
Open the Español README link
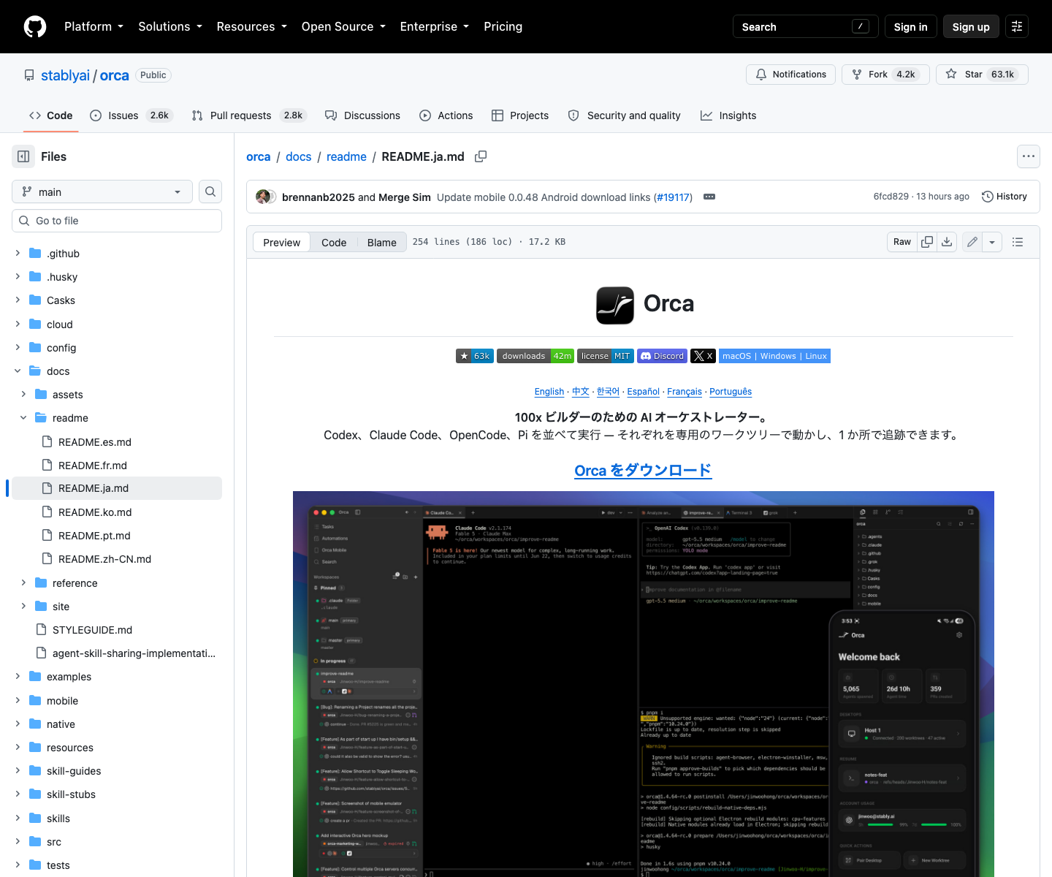[x=643, y=392]
